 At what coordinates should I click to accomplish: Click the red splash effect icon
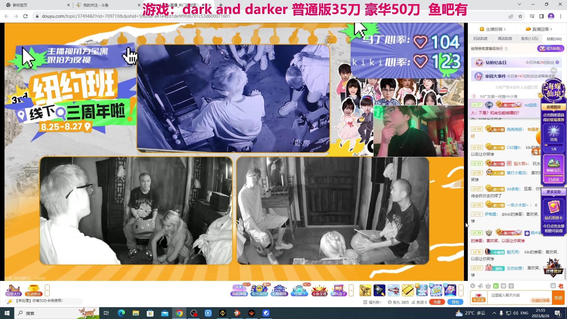point(561,286)
